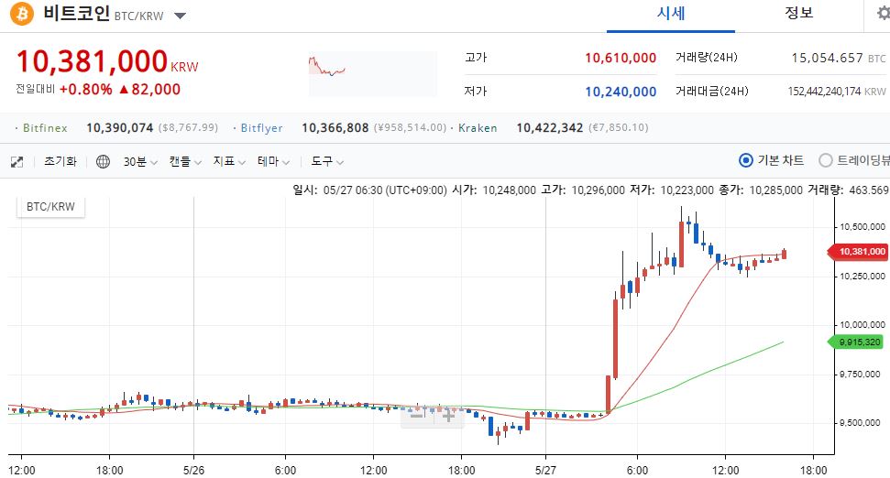Open settings via the gear icon

click(x=884, y=13)
